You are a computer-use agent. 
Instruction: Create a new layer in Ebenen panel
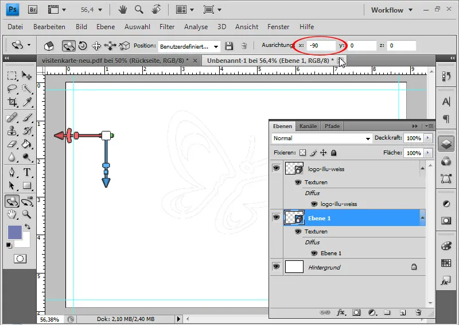pos(403,312)
